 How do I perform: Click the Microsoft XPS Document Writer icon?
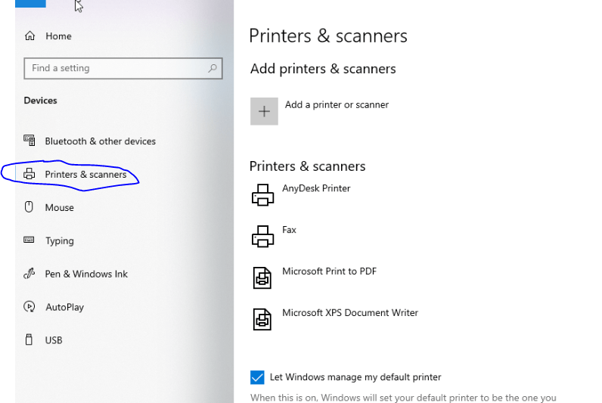262,319
